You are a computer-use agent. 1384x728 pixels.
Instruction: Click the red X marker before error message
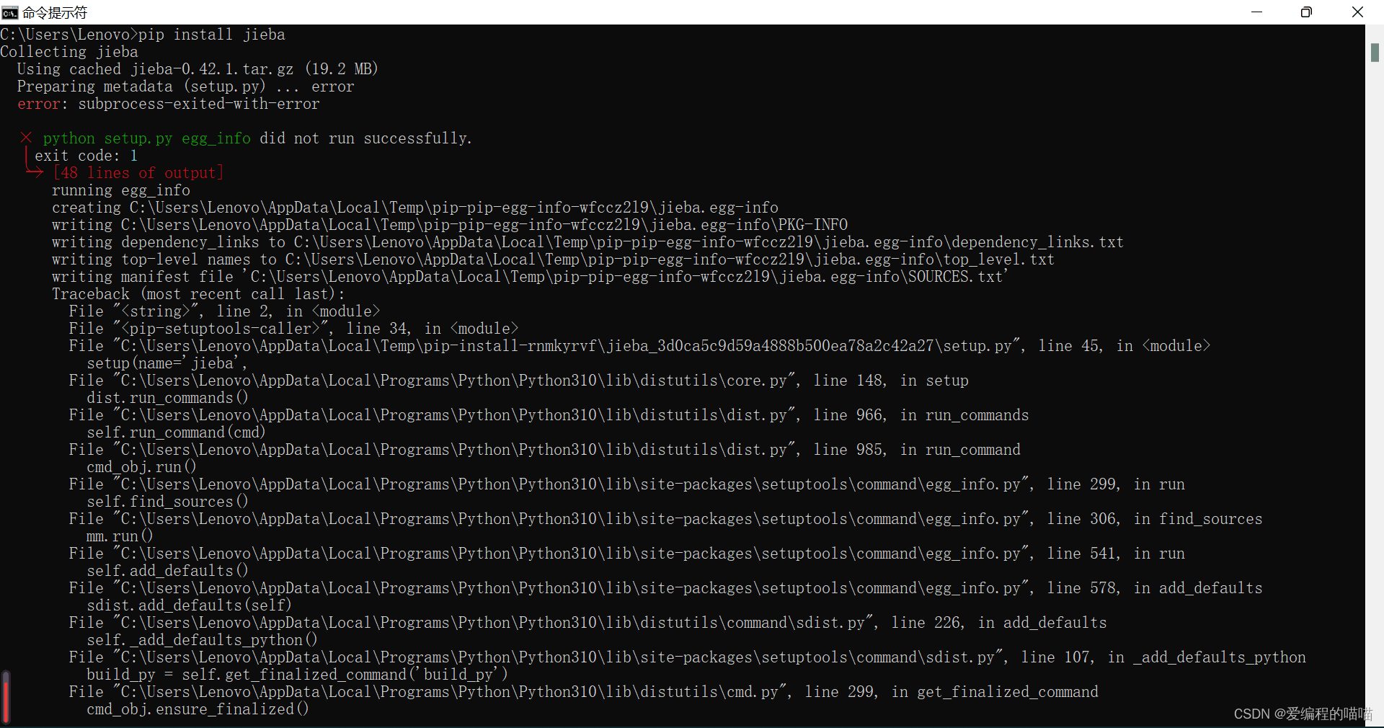tap(26, 138)
